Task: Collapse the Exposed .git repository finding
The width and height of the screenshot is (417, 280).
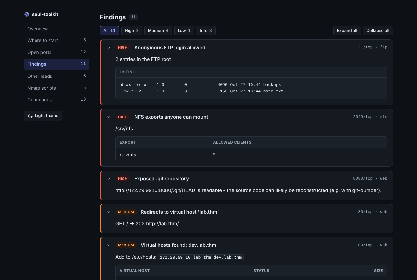Action: (109, 179)
